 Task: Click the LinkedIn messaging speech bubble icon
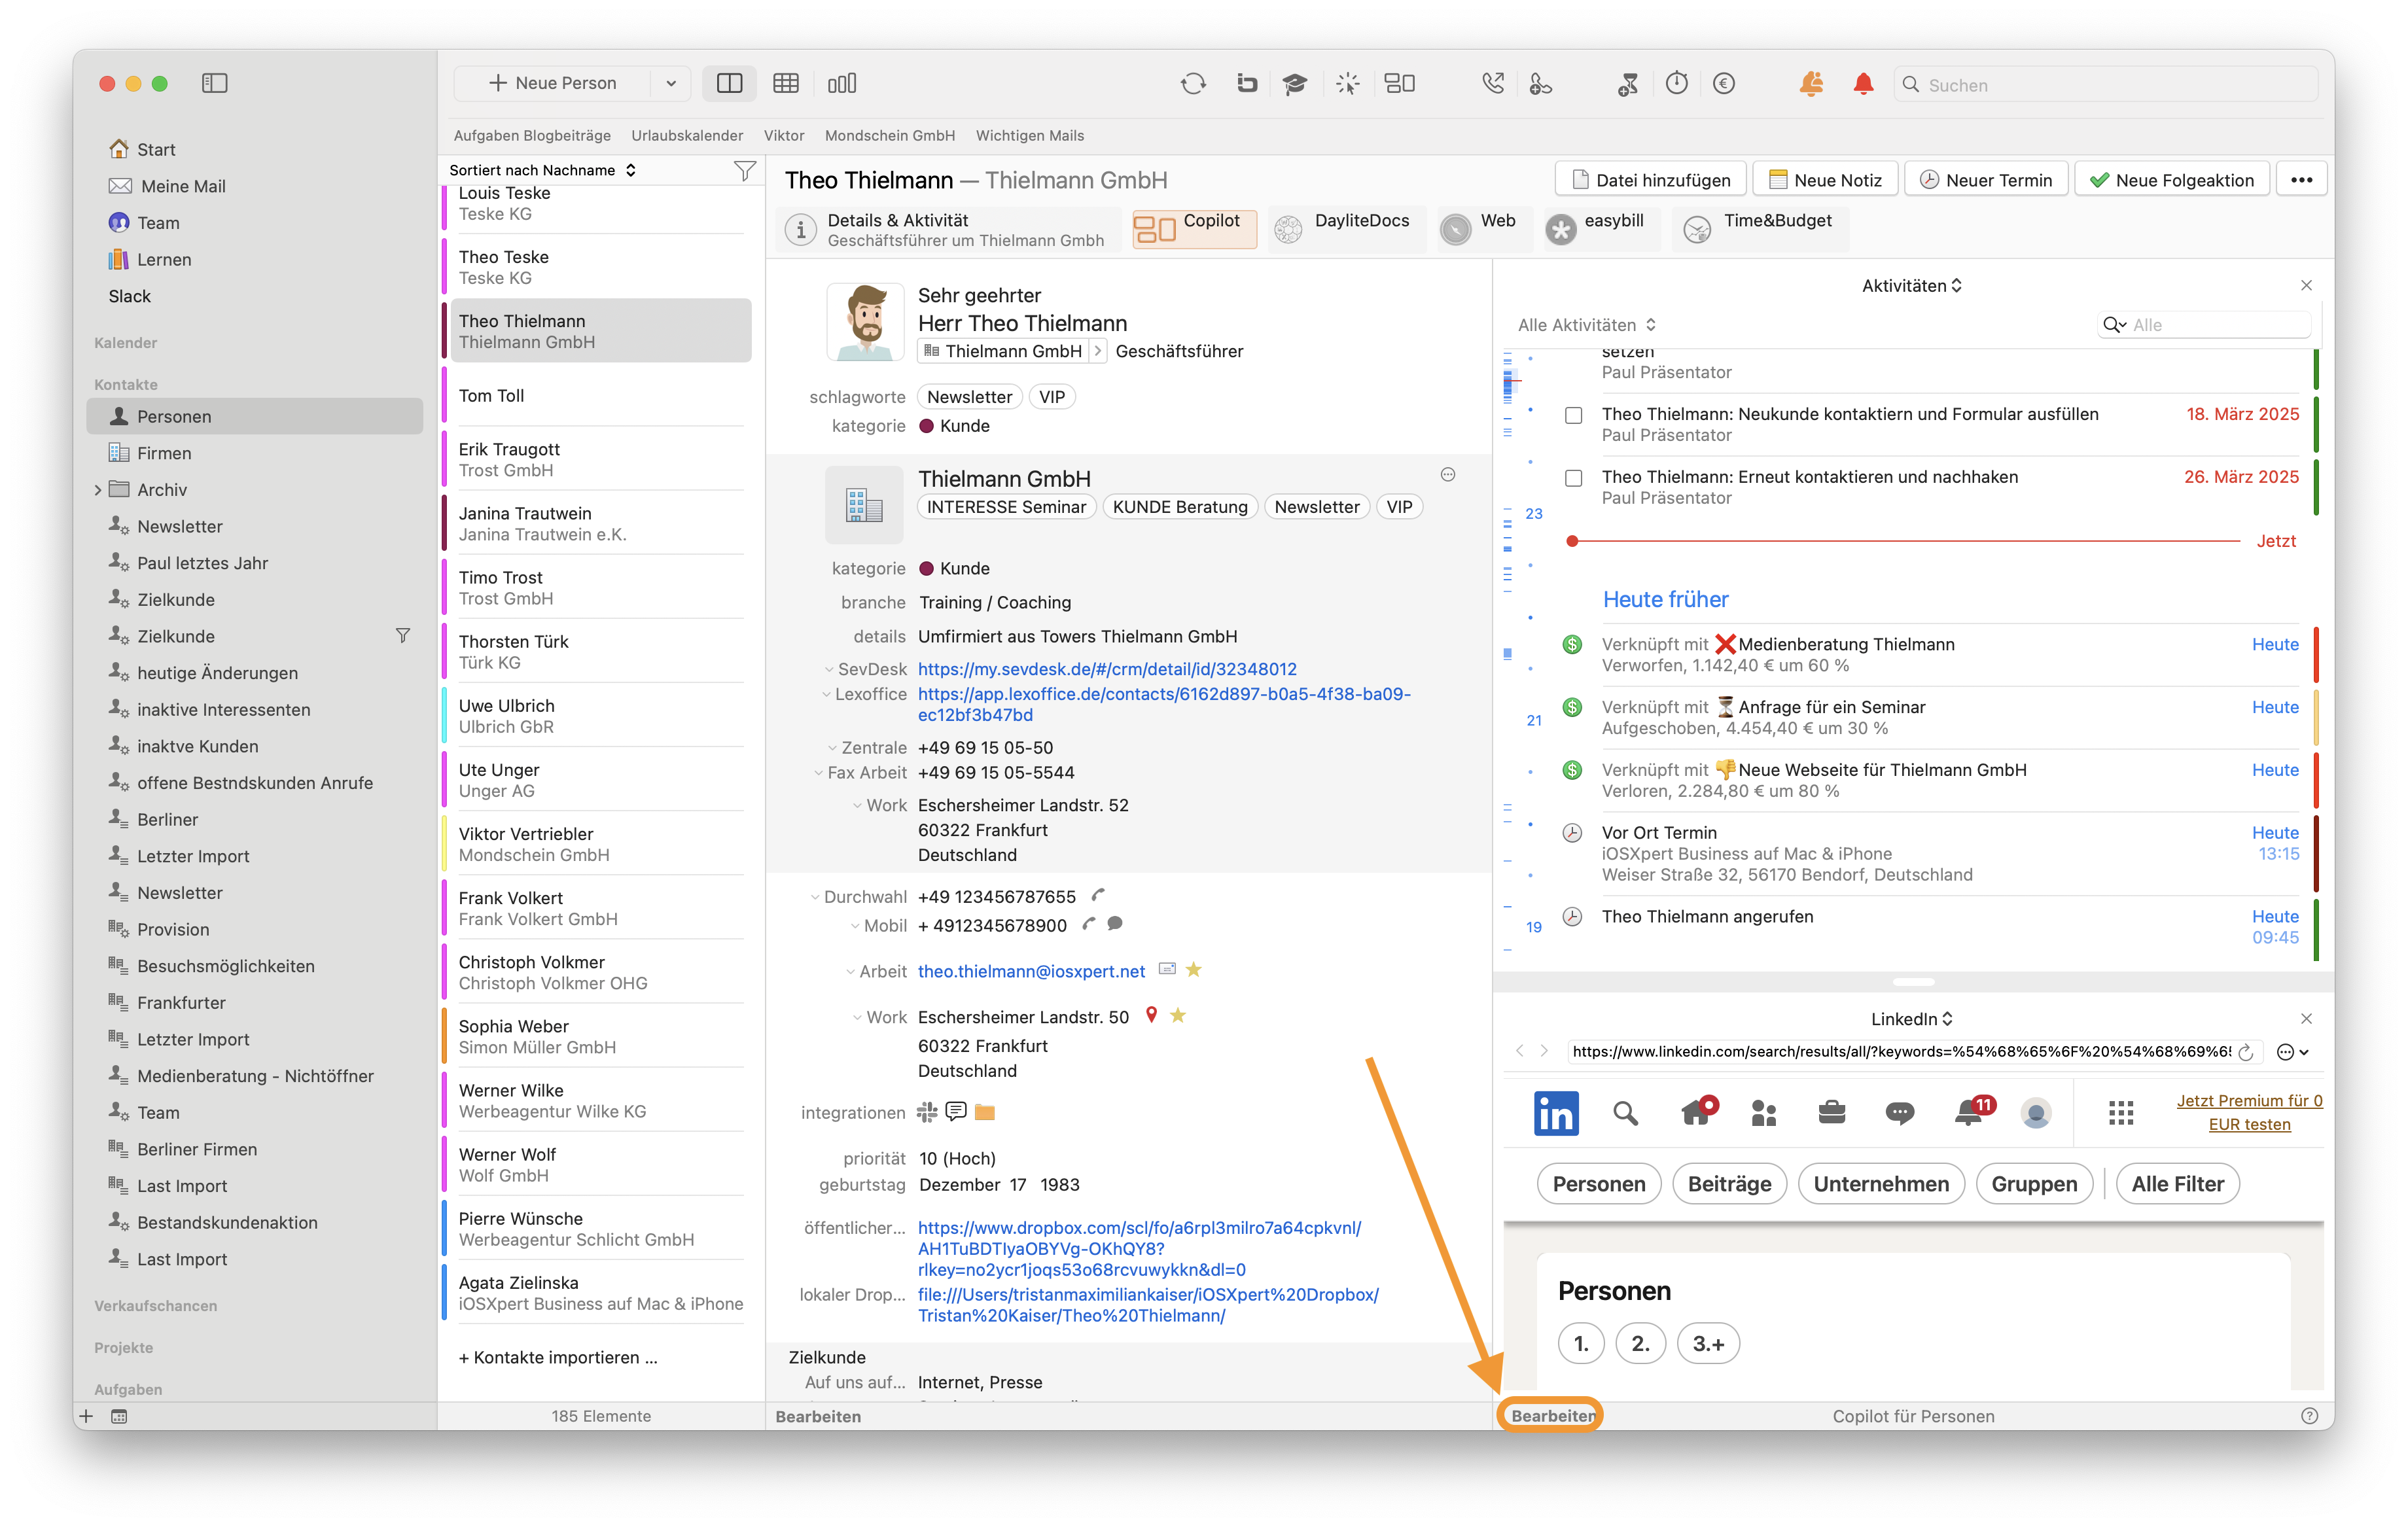tap(1899, 1112)
